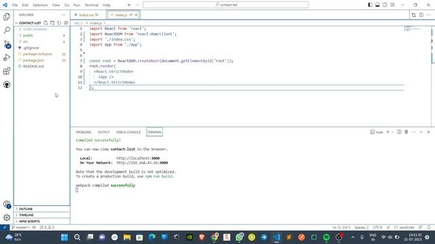Toggle primary side bar visibility
Image resolution: width=435 pixels, height=244 pixels.
pos(370,5)
